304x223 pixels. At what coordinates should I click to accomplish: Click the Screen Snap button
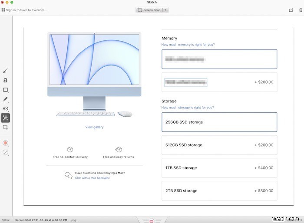[149, 10]
